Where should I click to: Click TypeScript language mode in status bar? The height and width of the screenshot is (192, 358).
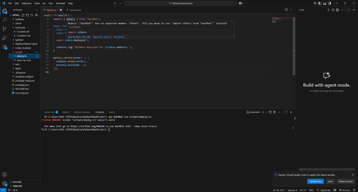pos(326,190)
